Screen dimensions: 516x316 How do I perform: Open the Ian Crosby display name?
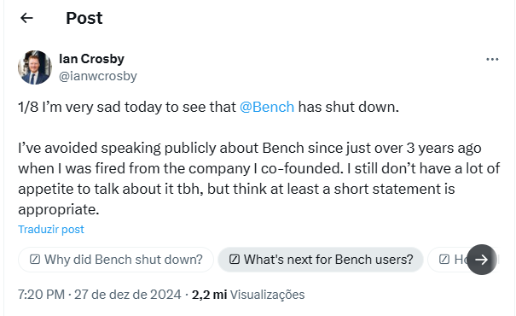pos(91,59)
